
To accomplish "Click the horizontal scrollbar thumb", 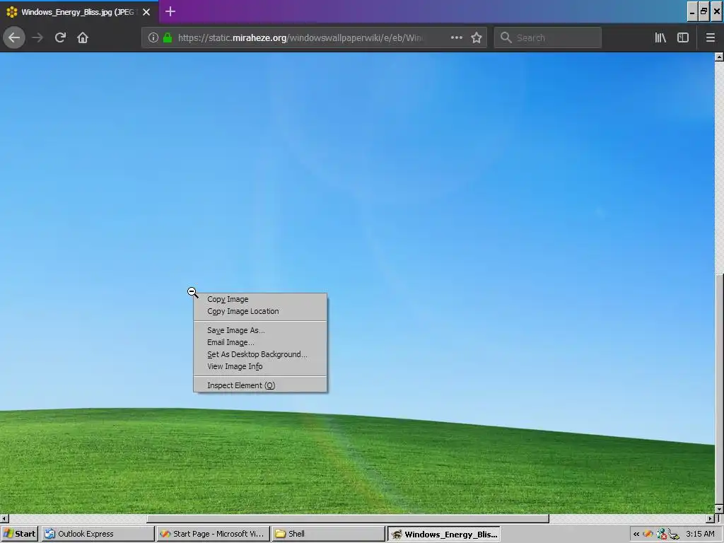I will (x=348, y=518).
